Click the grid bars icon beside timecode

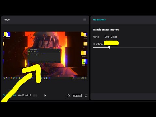click(x=35, y=95)
